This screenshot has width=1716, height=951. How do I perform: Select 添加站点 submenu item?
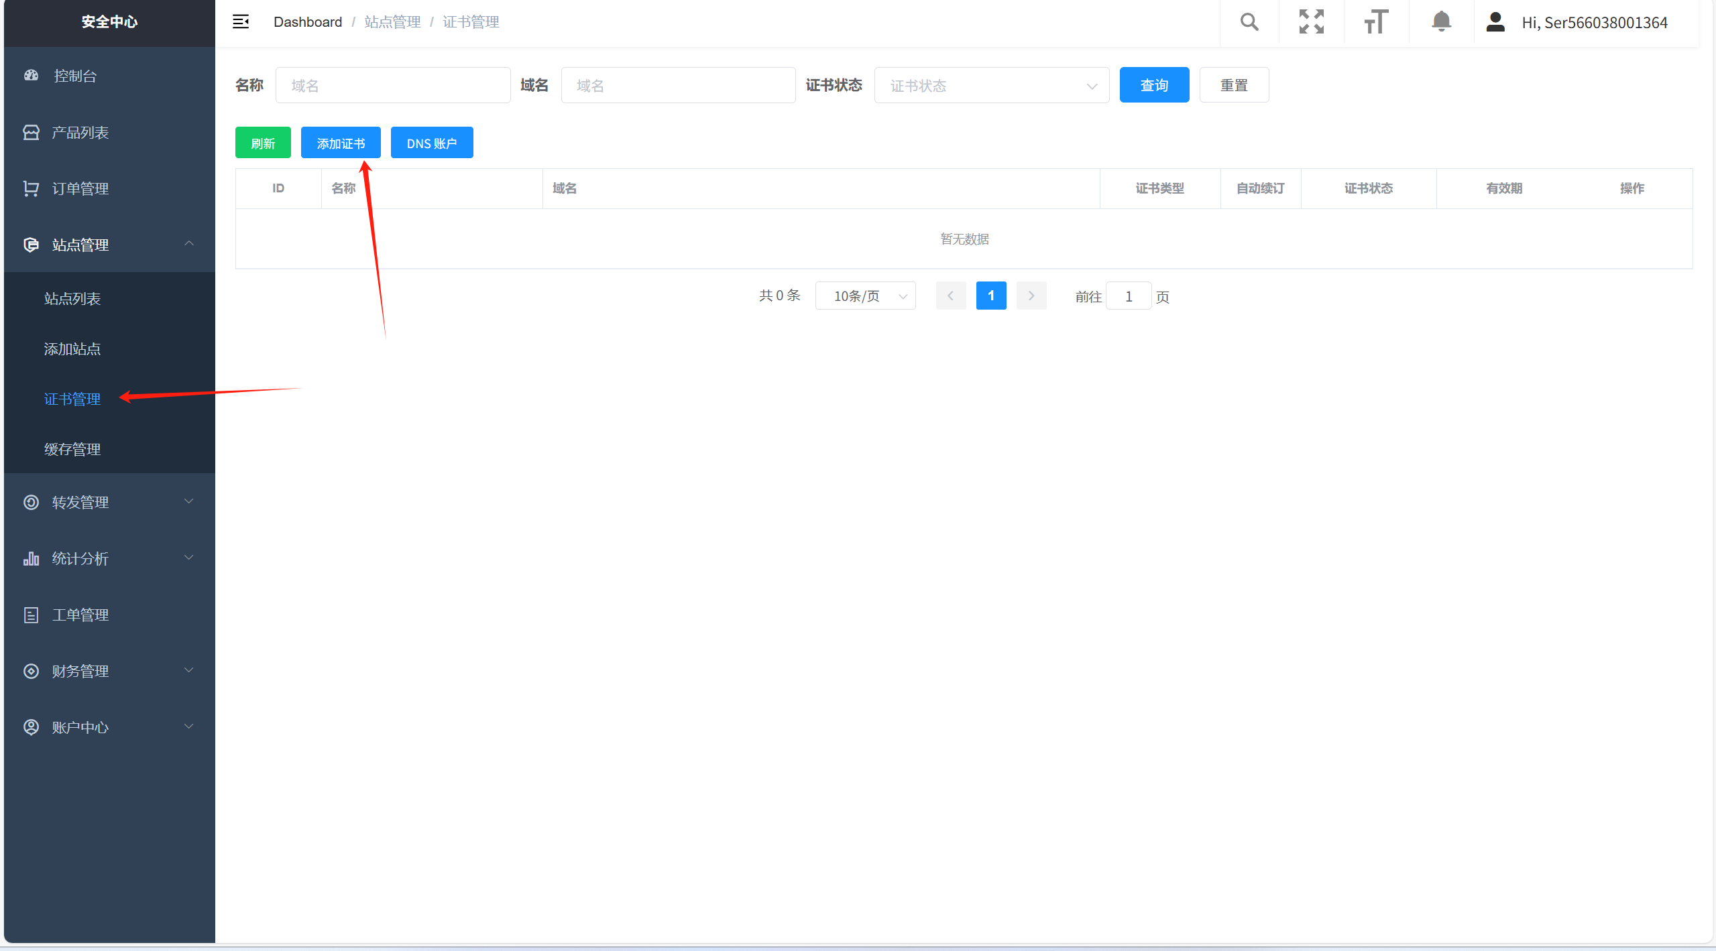pyautogui.click(x=109, y=348)
